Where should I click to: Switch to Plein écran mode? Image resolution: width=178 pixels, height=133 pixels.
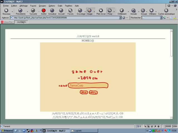(101, 11)
